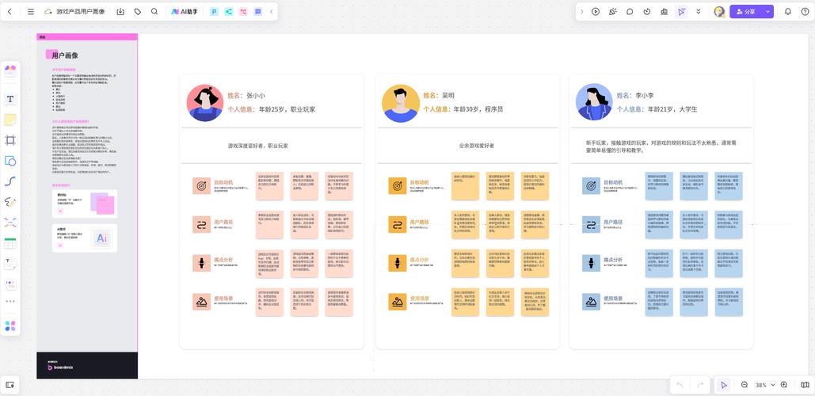Open the timer tool
The height and width of the screenshot is (396, 815).
pos(647,12)
